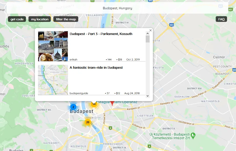Open author erikah profile
The height and width of the screenshot is (151, 236).
[73, 59]
